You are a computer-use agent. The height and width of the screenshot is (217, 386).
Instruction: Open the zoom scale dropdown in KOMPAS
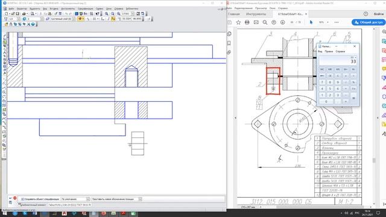[133, 14]
